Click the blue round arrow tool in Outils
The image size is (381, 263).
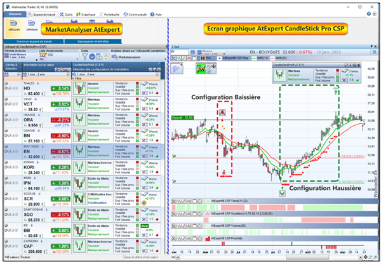pyautogui.click(x=92, y=57)
